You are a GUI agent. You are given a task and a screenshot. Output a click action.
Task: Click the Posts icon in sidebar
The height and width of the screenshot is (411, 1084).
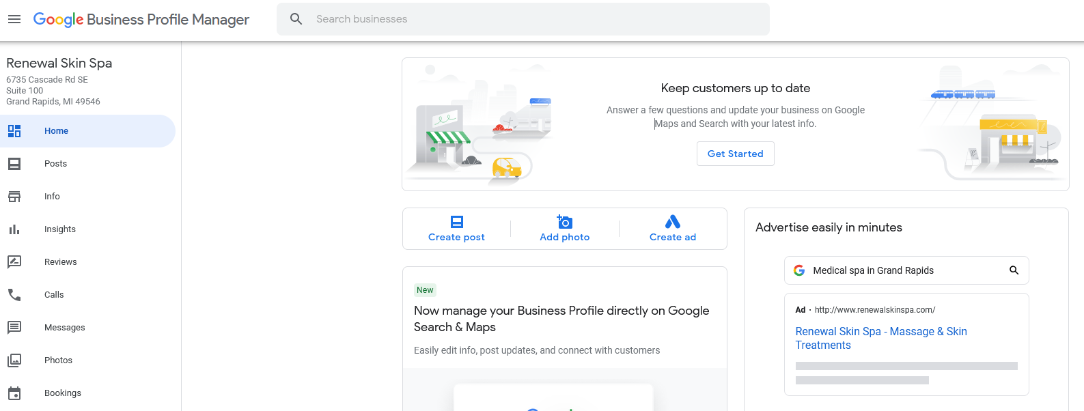click(x=14, y=164)
